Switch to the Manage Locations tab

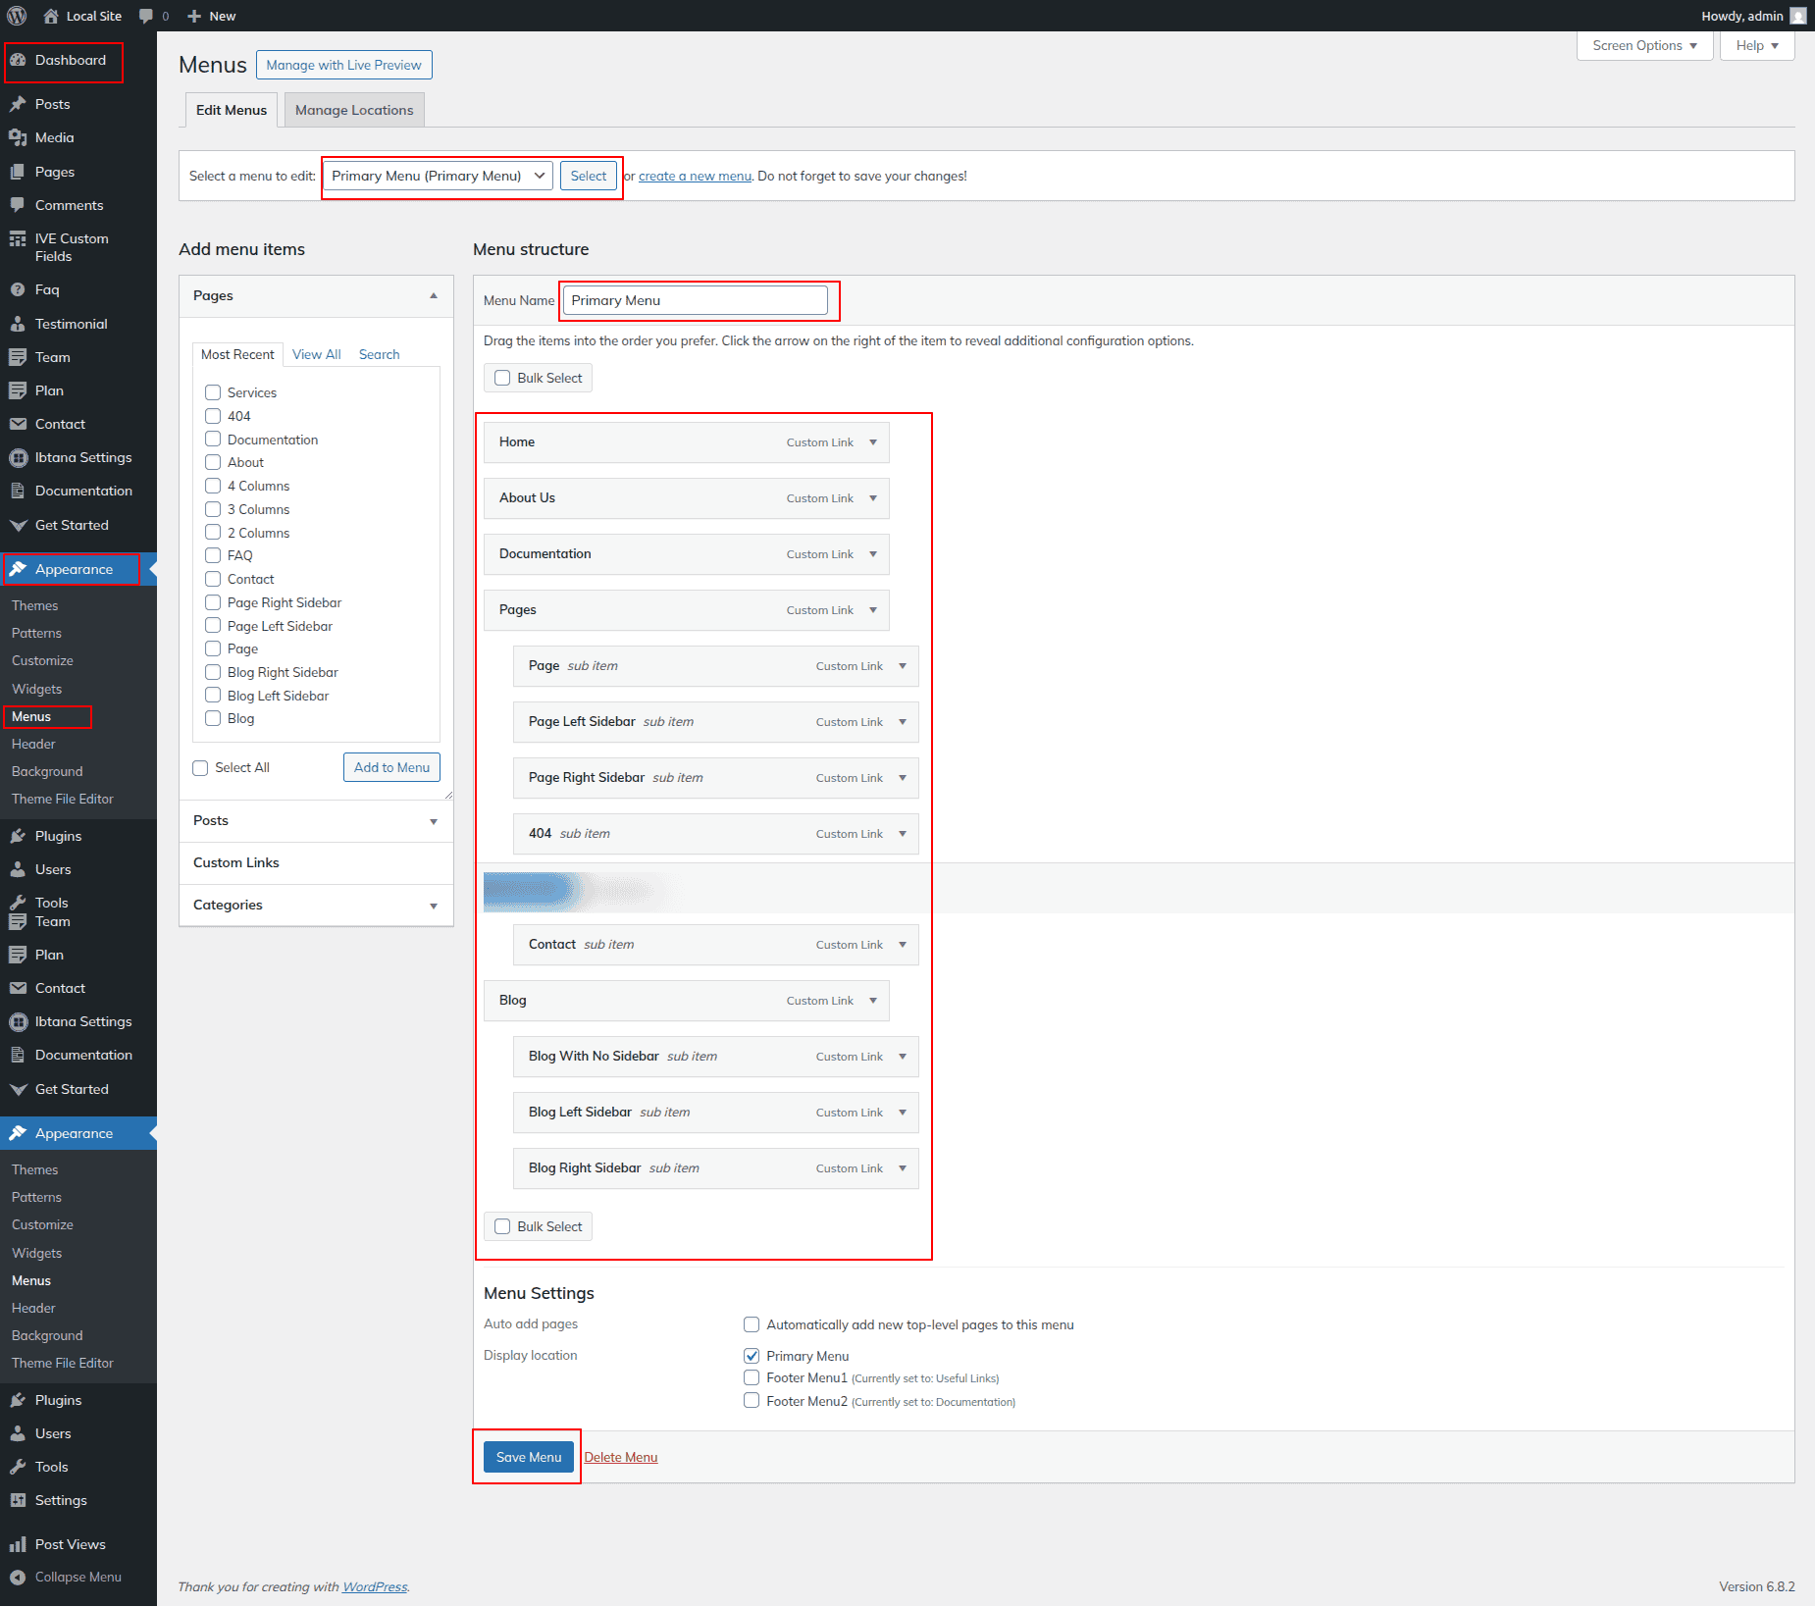[354, 110]
